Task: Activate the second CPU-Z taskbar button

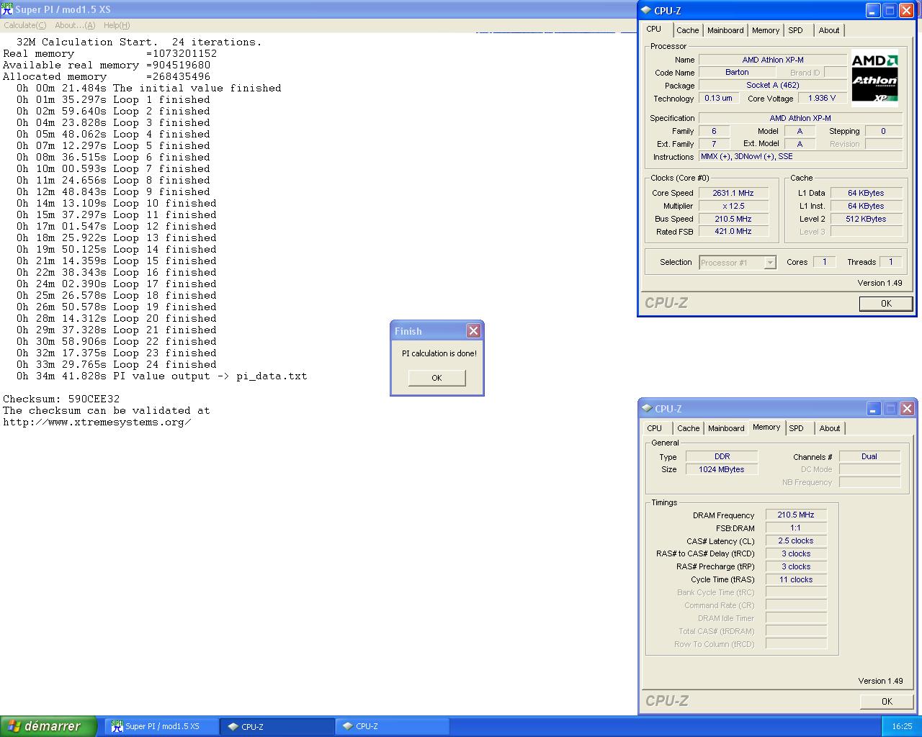Action: (x=392, y=726)
